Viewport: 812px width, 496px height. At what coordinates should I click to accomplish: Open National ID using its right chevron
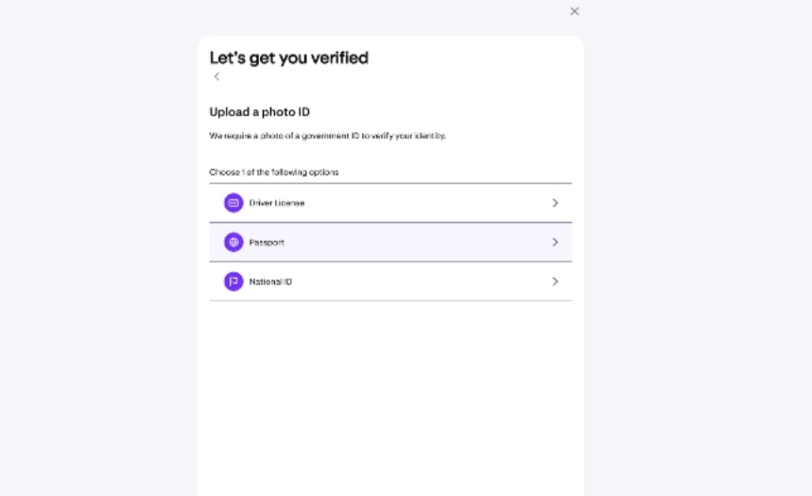click(555, 282)
